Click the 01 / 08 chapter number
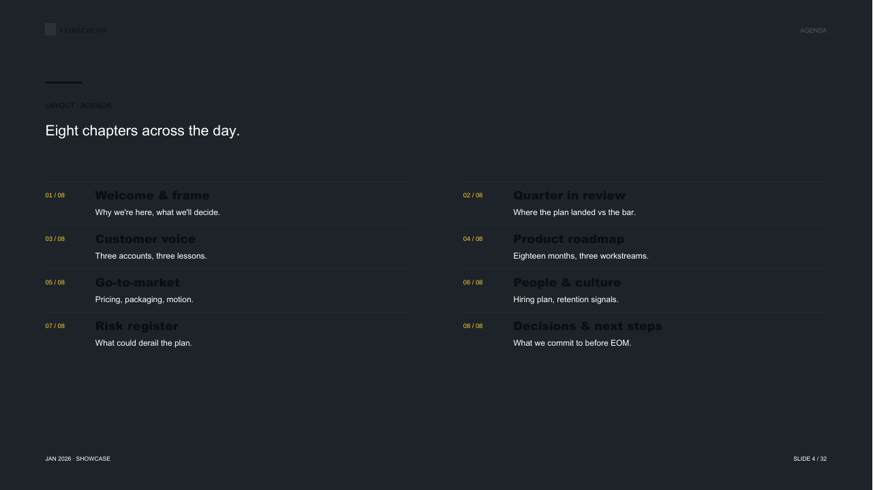This screenshot has height=490, width=873. coord(55,195)
